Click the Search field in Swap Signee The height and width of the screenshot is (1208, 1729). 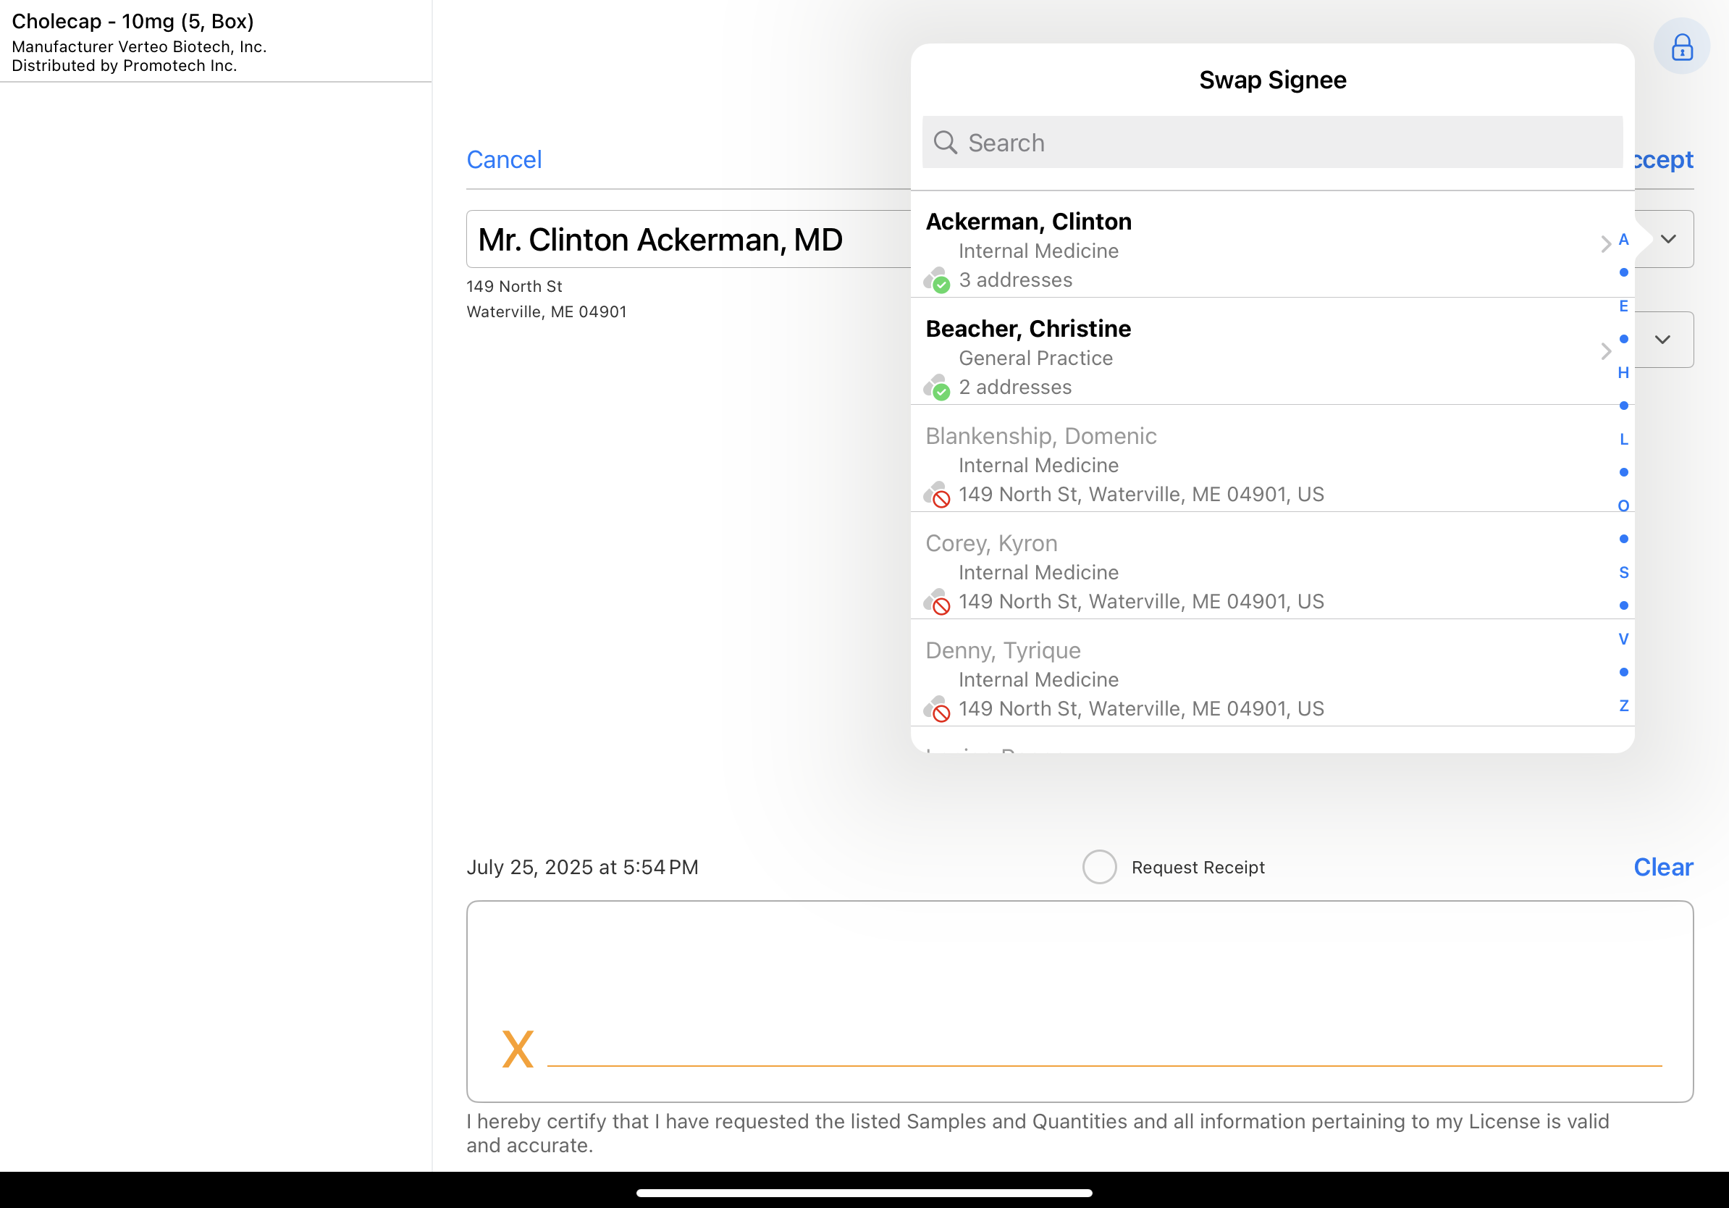point(1280,143)
